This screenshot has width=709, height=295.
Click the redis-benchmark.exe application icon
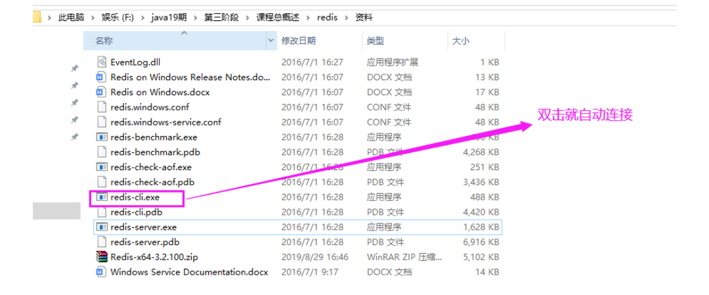102,137
